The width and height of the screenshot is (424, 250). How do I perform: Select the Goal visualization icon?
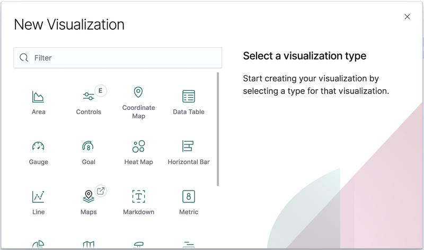(x=88, y=146)
